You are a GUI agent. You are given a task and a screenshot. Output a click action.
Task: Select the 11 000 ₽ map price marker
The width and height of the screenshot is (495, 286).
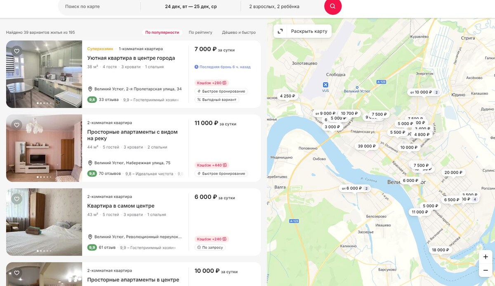point(420,212)
